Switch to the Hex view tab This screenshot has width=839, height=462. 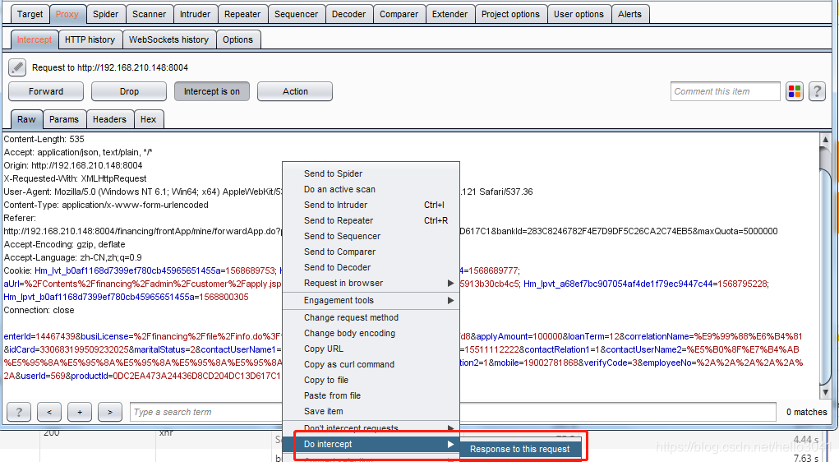click(x=148, y=119)
